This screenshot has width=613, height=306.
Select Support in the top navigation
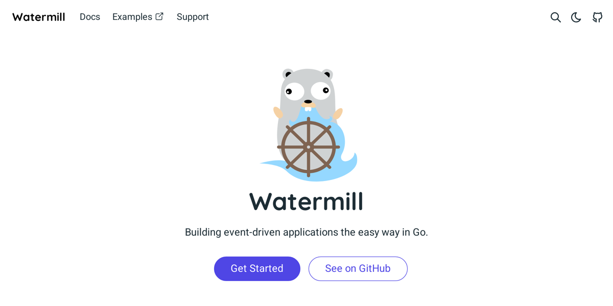click(193, 17)
